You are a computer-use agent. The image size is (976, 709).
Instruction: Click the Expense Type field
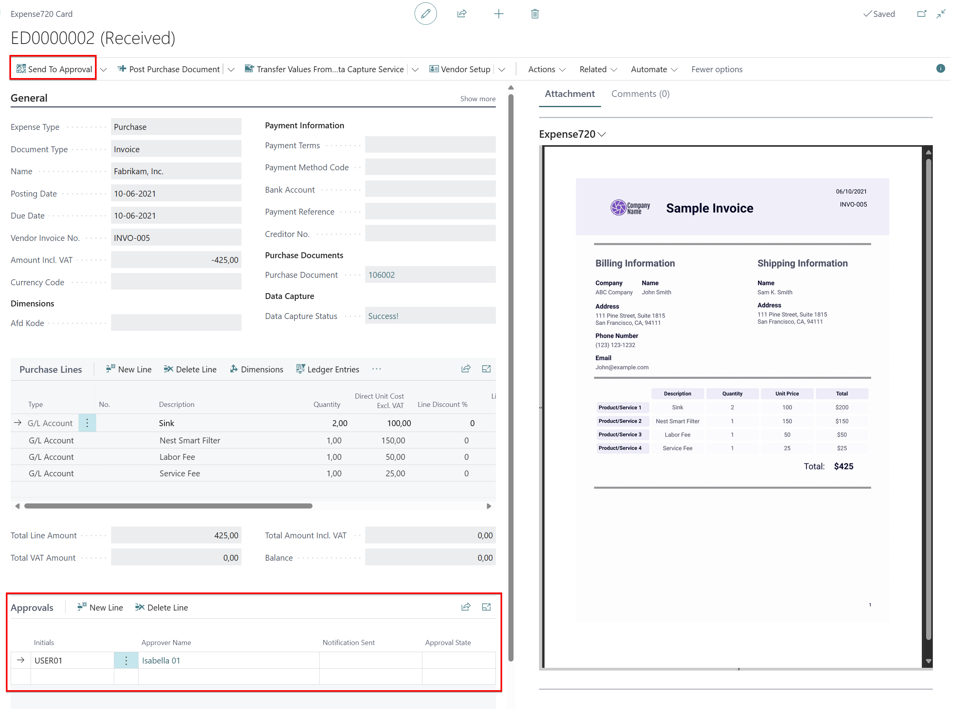176,127
